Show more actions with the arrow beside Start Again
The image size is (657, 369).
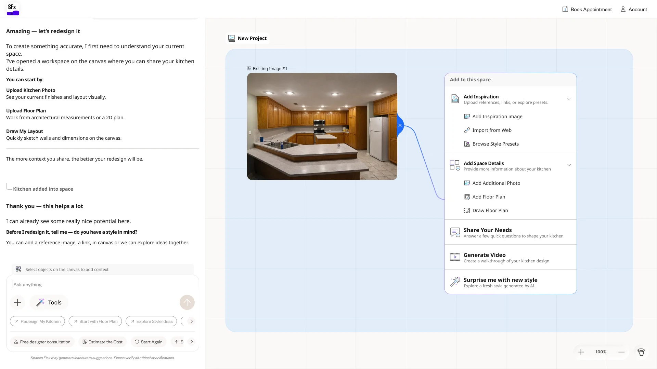pyautogui.click(x=192, y=342)
